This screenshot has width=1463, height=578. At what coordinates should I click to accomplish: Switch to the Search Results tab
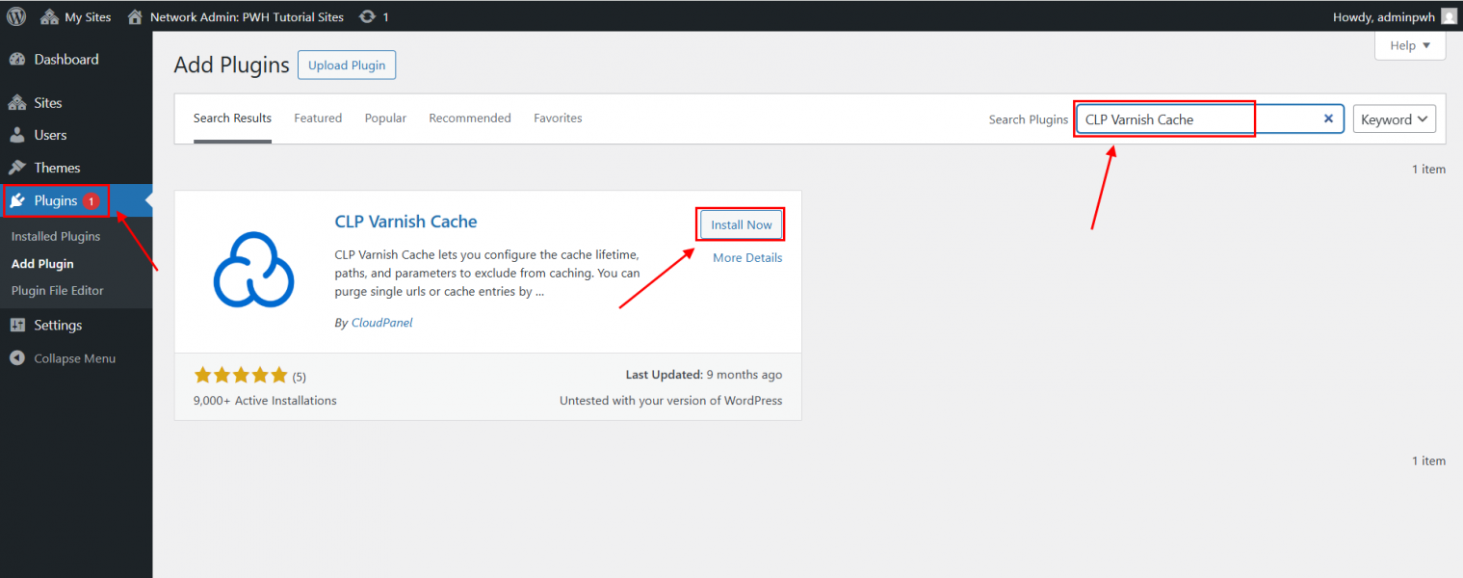(x=232, y=118)
